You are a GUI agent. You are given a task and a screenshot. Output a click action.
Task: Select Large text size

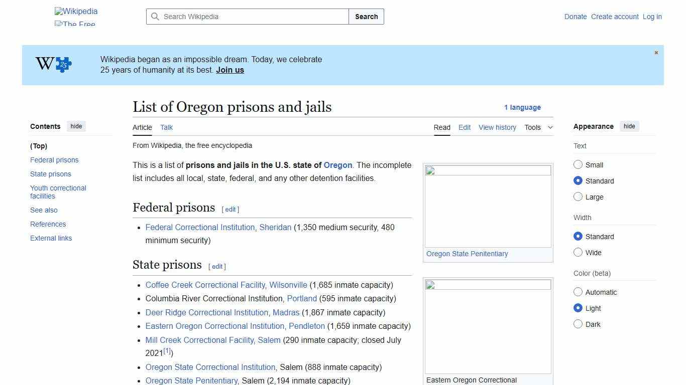click(x=578, y=197)
